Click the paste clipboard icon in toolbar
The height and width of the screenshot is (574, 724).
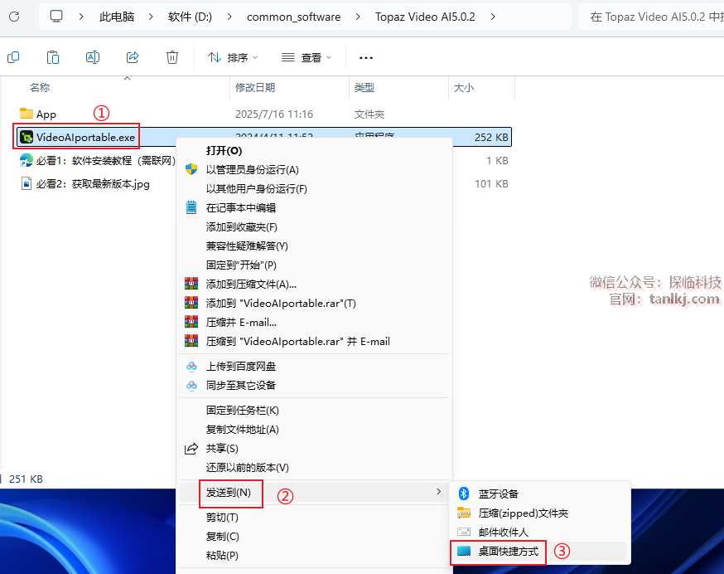53,57
